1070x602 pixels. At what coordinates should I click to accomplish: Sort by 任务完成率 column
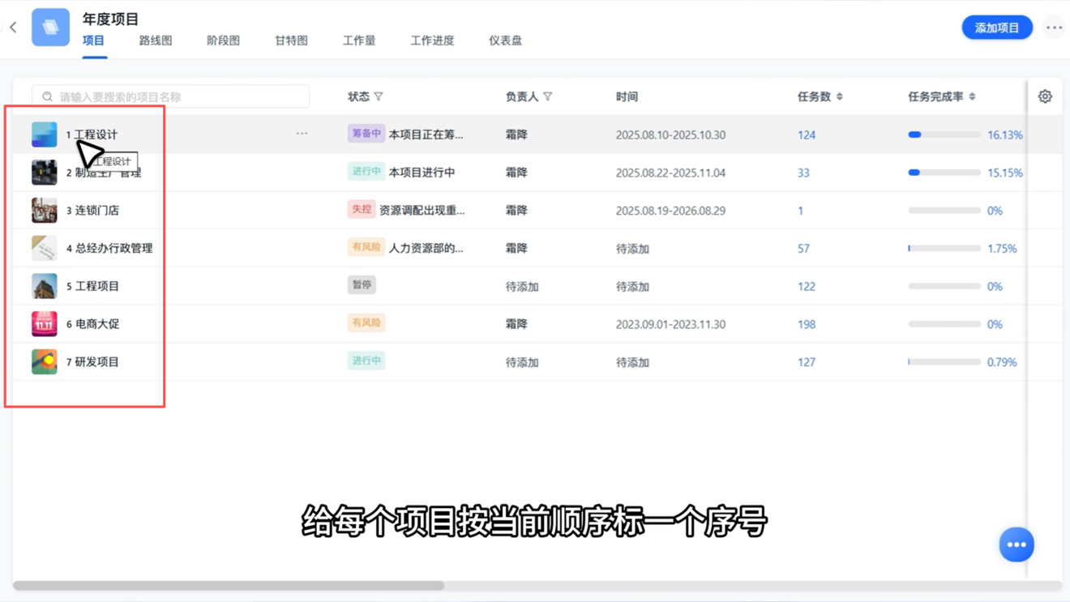click(x=972, y=96)
